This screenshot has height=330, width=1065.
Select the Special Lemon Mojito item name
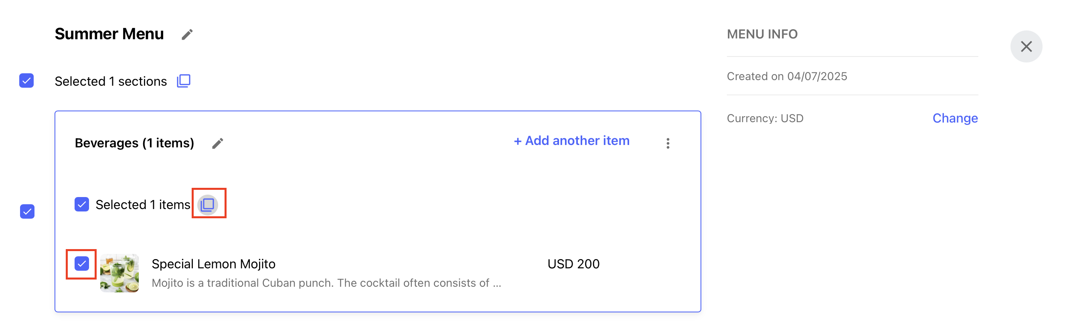[x=213, y=264]
